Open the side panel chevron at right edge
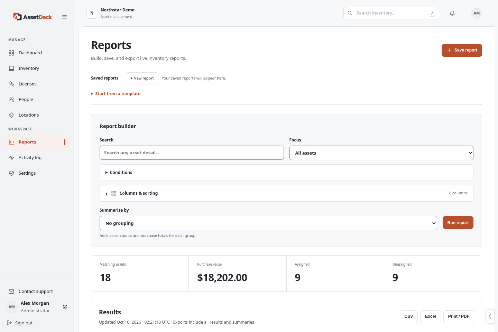 [x=490, y=316]
